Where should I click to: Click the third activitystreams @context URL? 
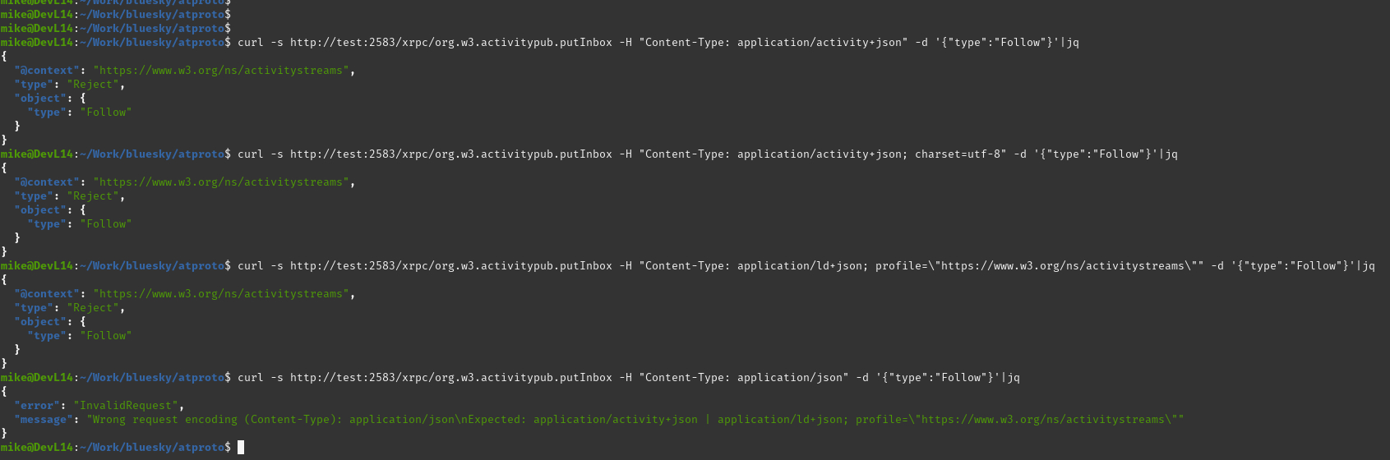point(221,293)
